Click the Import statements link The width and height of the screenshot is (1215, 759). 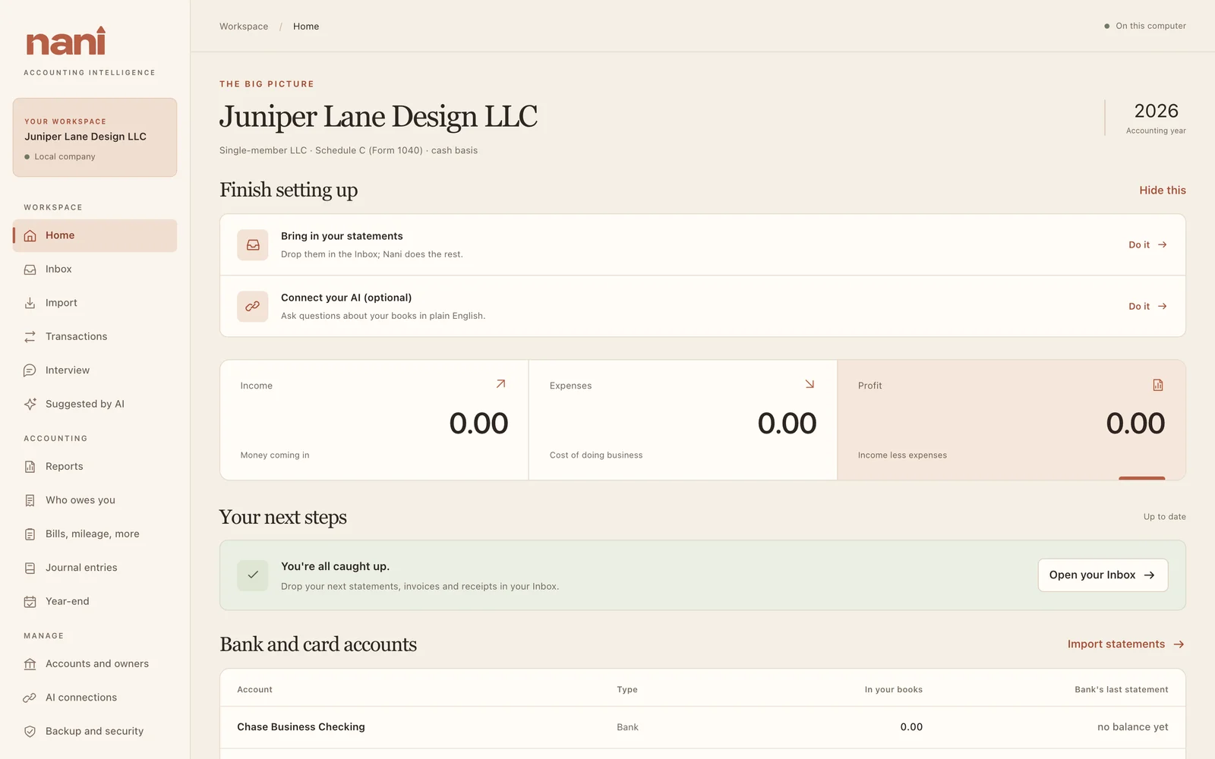[1126, 644]
